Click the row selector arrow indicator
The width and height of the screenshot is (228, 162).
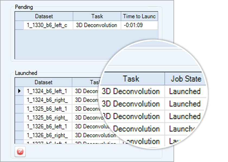(19, 91)
